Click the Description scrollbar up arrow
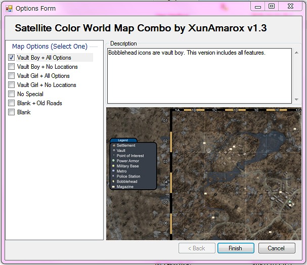The image size is (307, 265). pyautogui.click(x=296, y=53)
